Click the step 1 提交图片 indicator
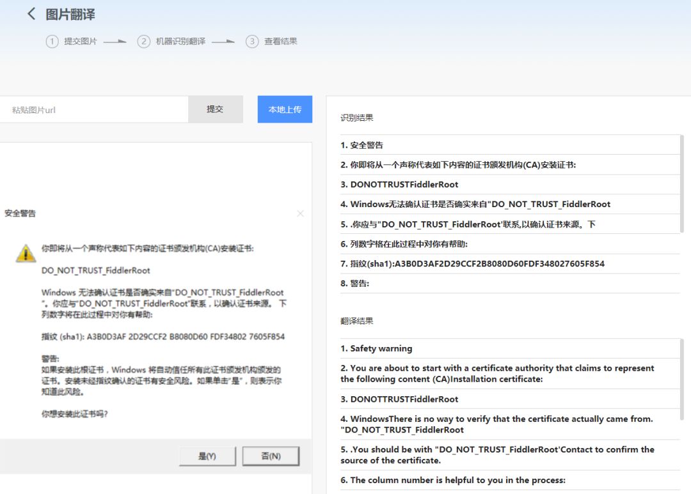This screenshot has width=691, height=494. tap(72, 42)
